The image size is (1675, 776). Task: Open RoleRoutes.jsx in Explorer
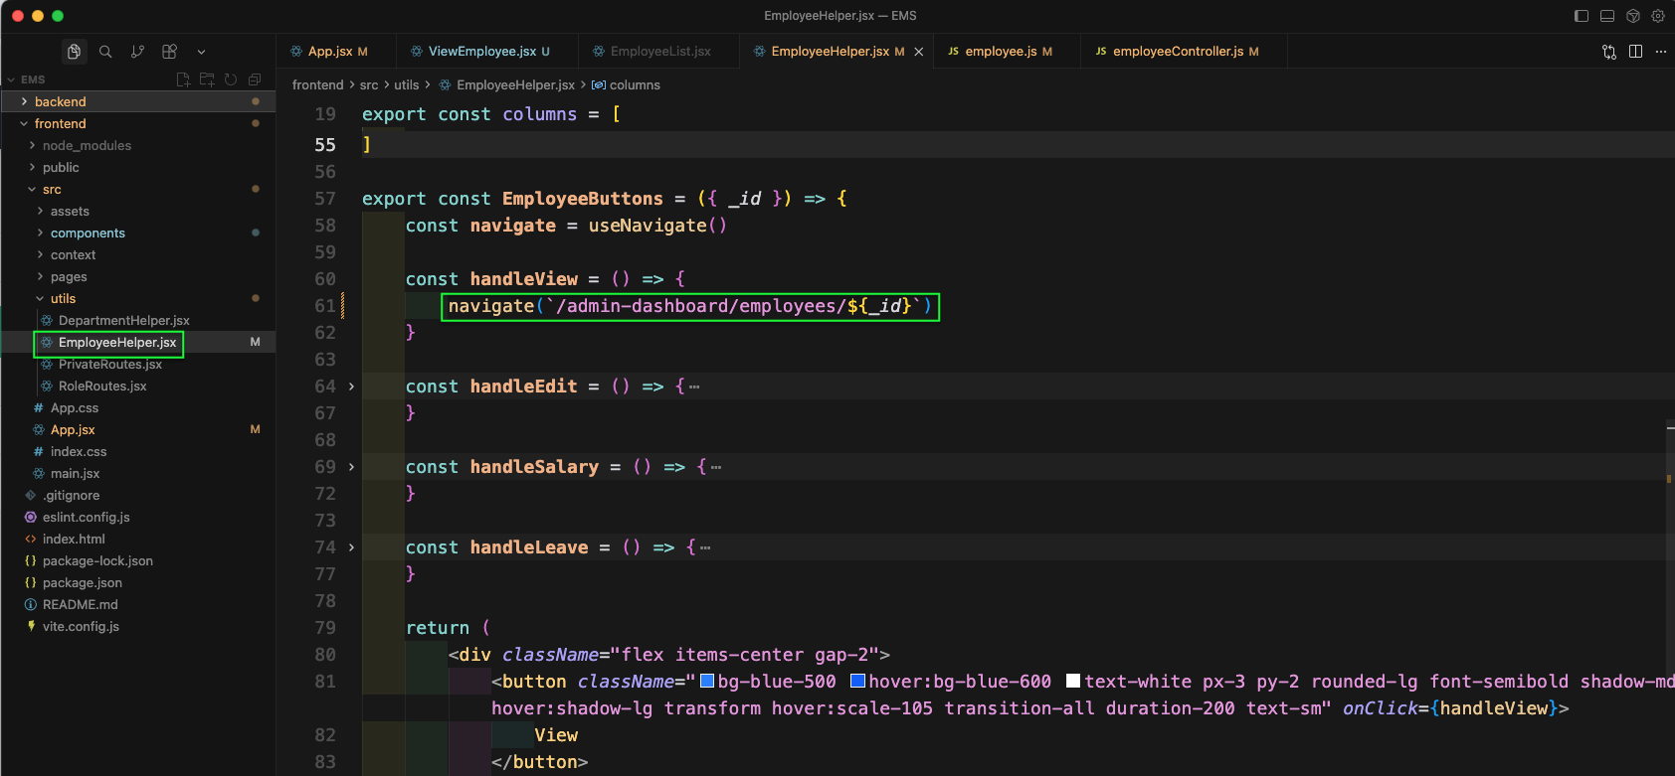[137, 386]
